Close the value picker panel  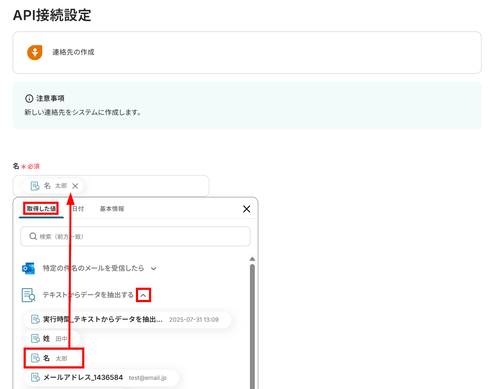pos(247,209)
